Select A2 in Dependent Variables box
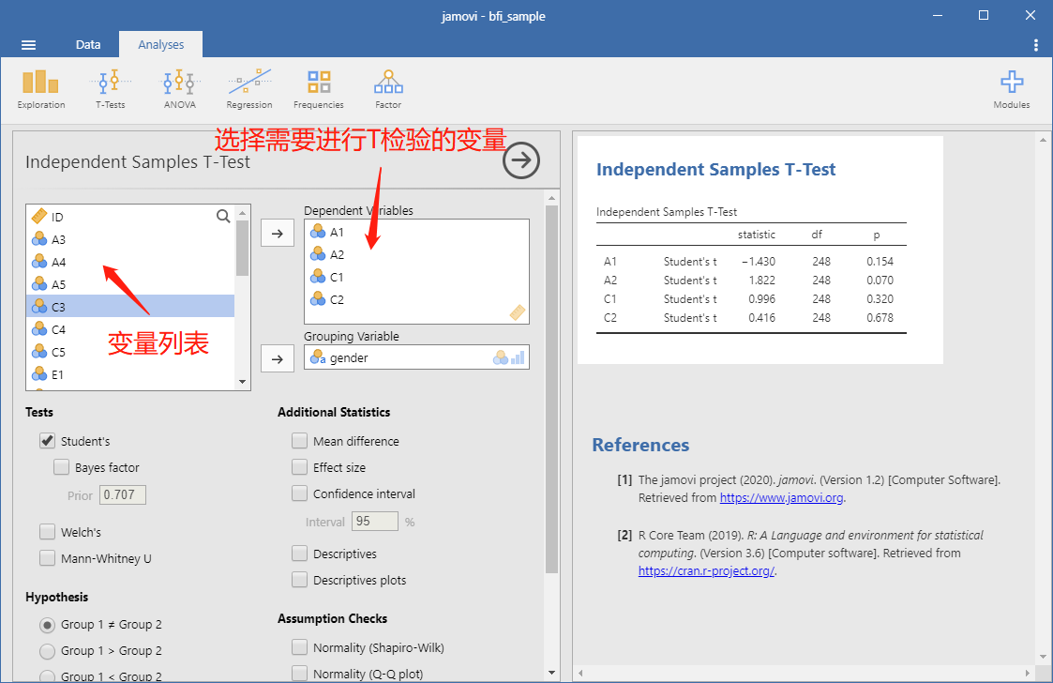 pyautogui.click(x=416, y=254)
